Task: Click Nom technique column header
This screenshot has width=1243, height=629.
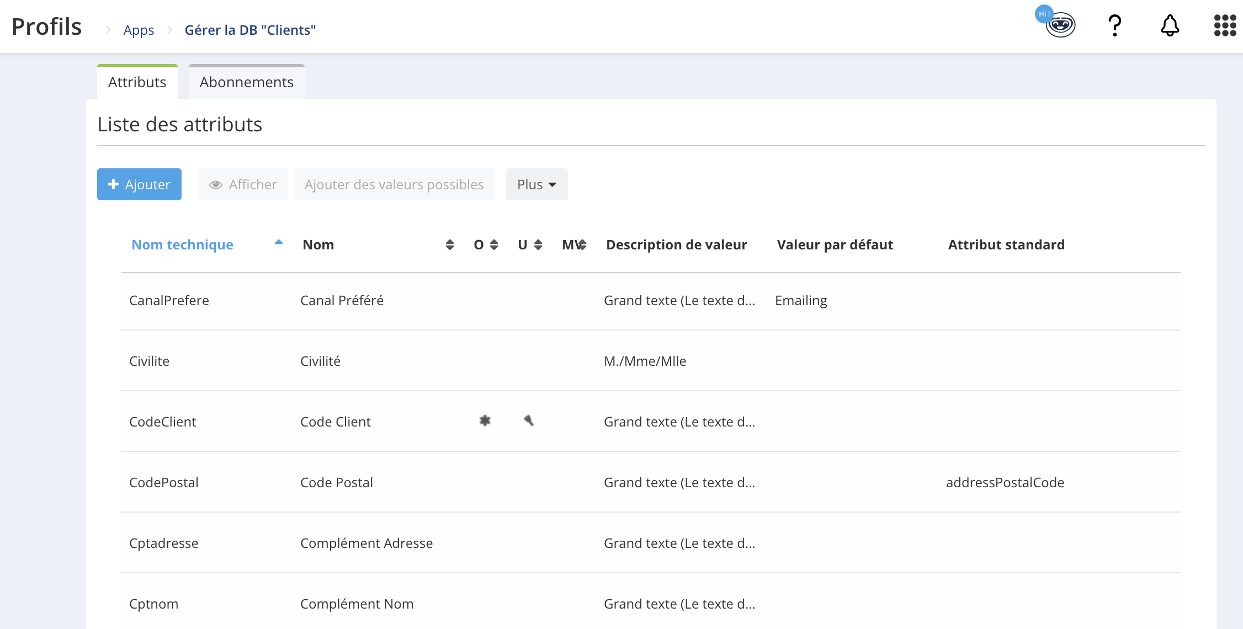Action: (x=182, y=244)
